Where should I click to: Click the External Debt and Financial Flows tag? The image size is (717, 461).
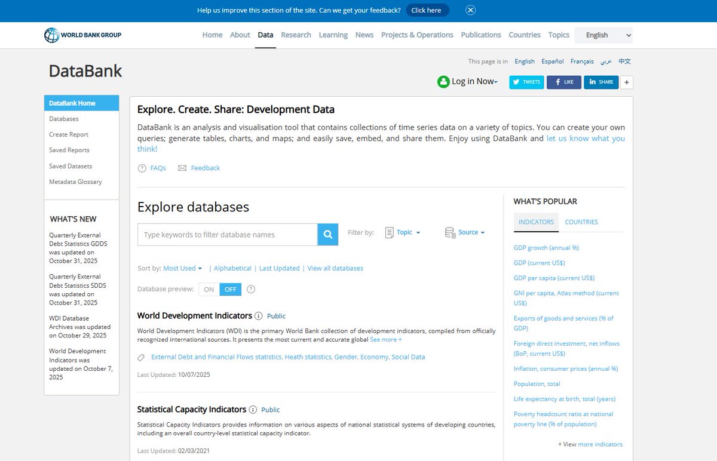pyautogui.click(x=216, y=357)
